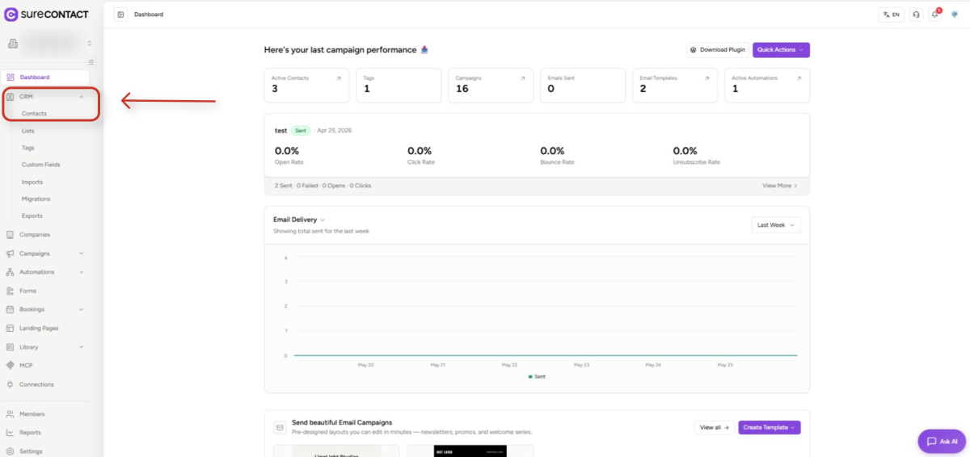The image size is (970, 457).
Task: Click the Bounce Rate label
Action: [557, 162]
